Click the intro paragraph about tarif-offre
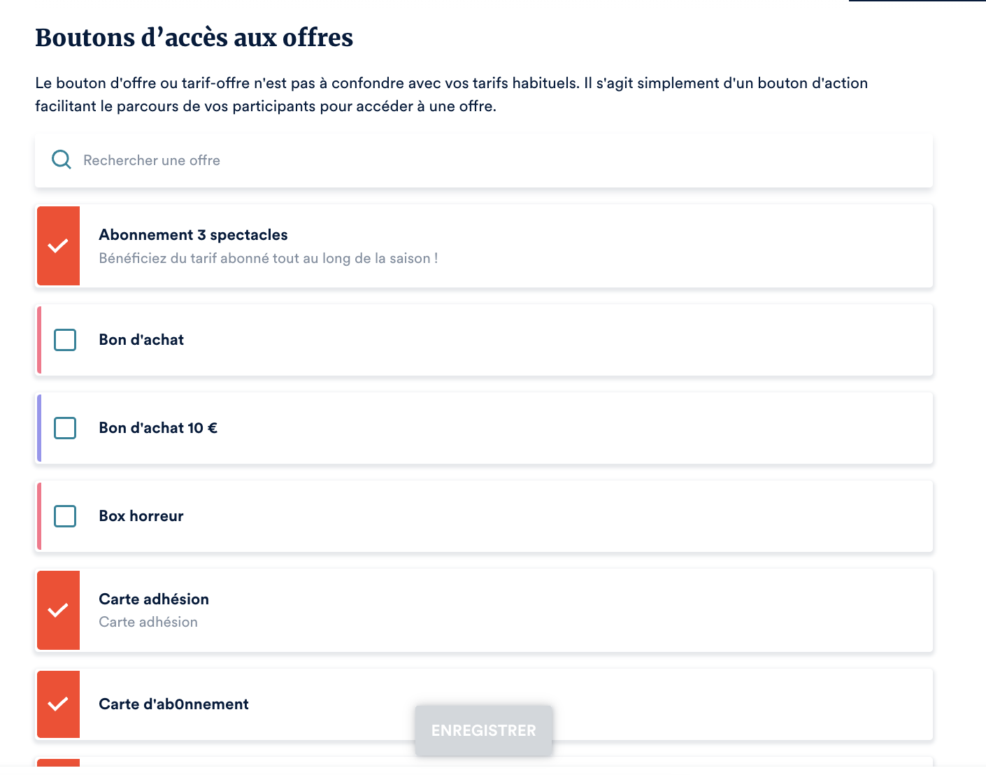 tap(451, 94)
